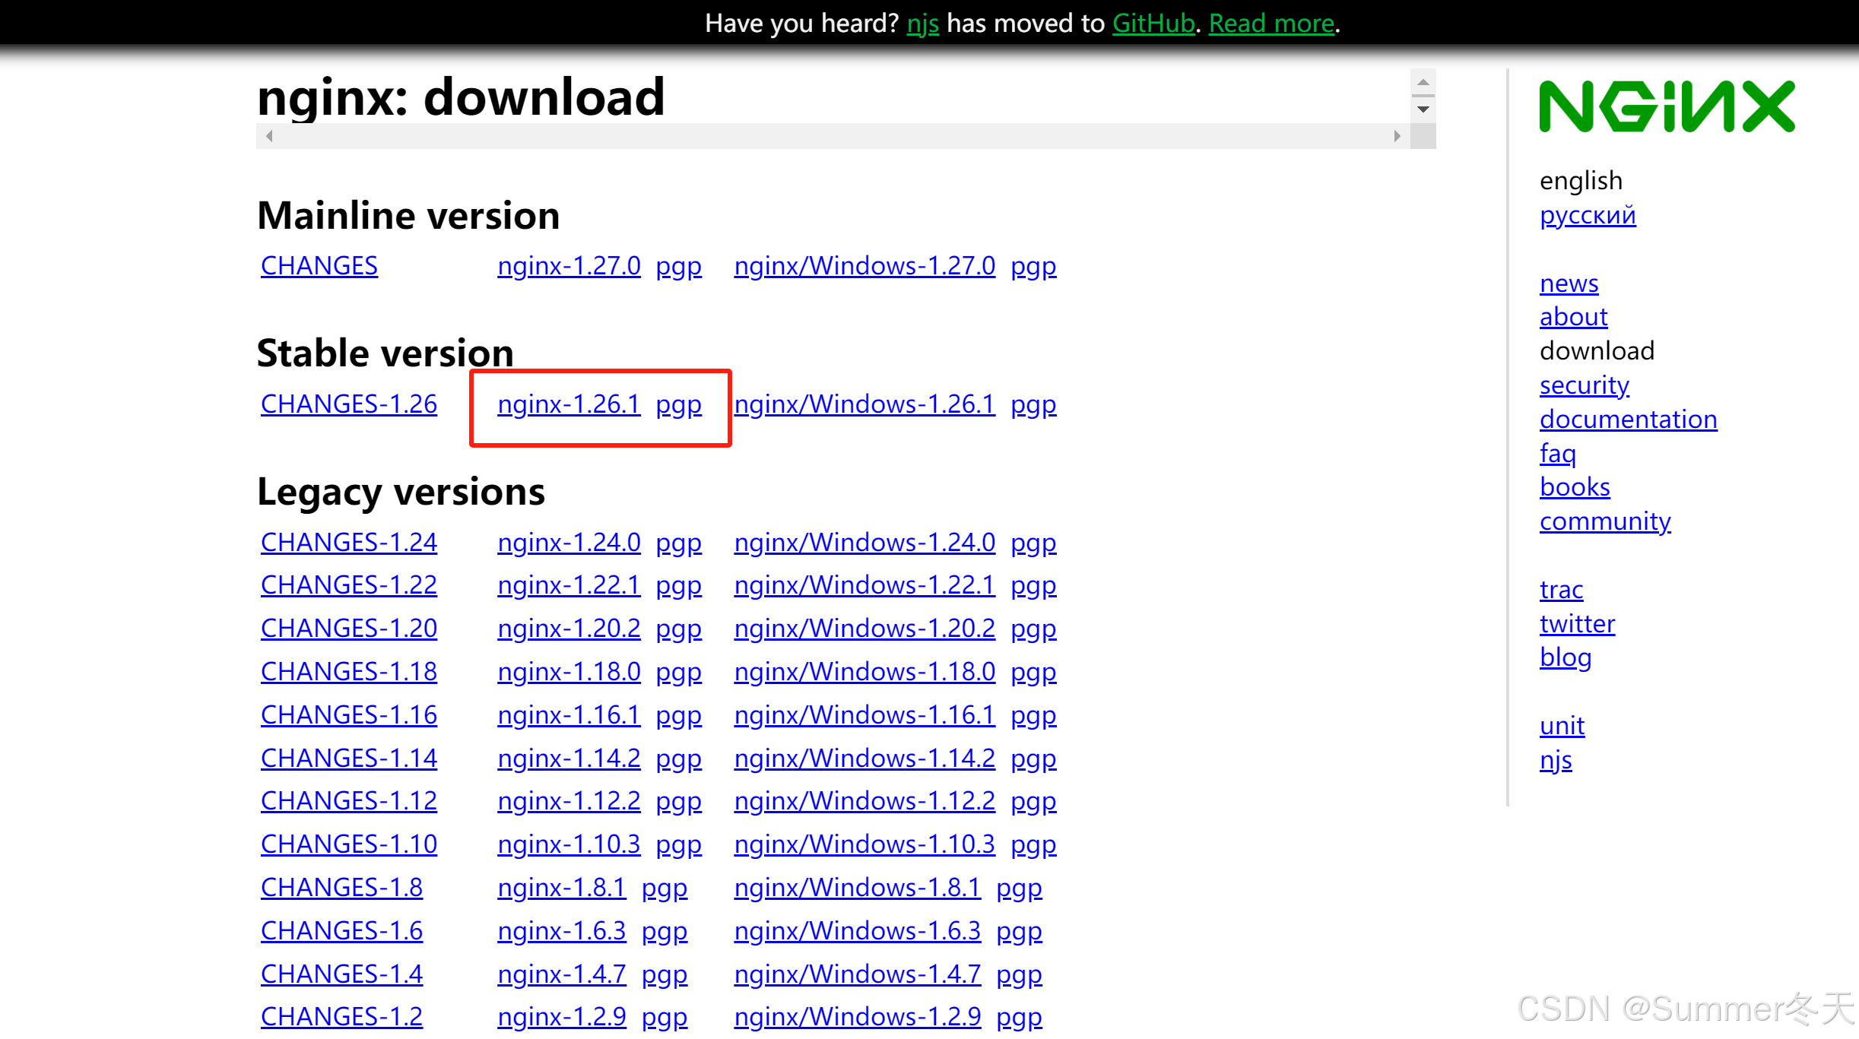
Task: Open pgp signature for nginx/Windows-1.18.0
Action: click(x=1033, y=673)
